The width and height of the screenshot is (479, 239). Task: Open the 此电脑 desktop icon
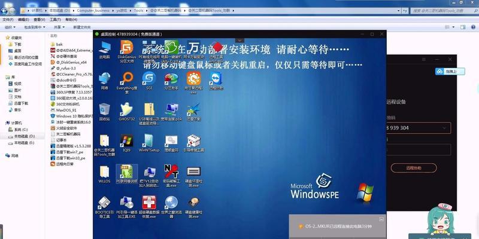[104, 50]
